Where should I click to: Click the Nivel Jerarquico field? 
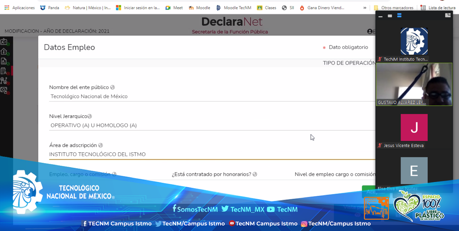coord(212,126)
